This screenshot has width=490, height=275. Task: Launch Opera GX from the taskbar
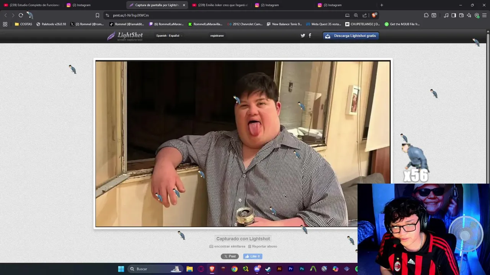(x=201, y=269)
